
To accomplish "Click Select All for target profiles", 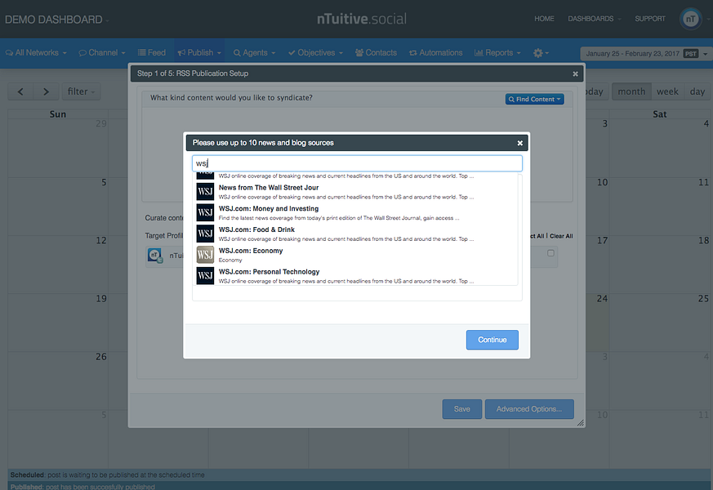I will 538,236.
